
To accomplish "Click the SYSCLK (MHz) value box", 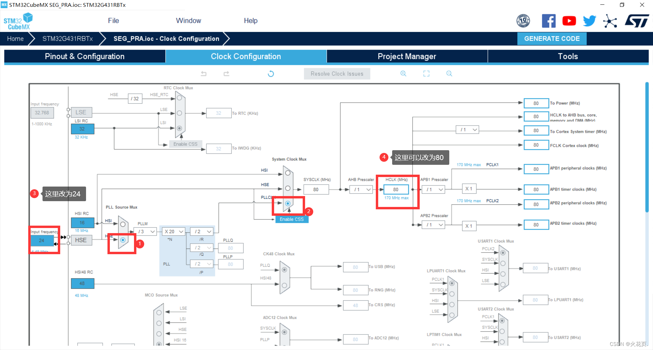I will pyautogui.click(x=316, y=190).
